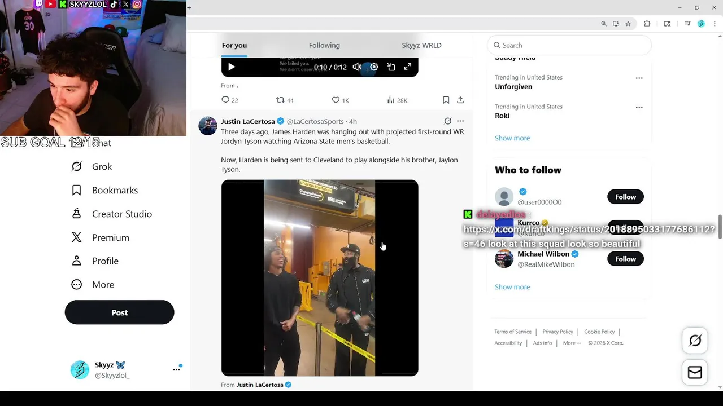Open browser profile avatar
This screenshot has width=723, height=406.
(x=701, y=24)
